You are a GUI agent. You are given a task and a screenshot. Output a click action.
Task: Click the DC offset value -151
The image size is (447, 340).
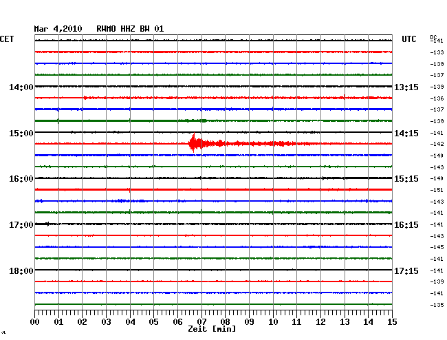click(437, 190)
